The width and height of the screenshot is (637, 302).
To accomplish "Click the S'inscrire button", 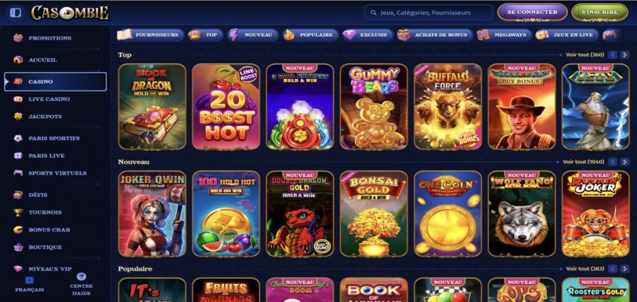I will click(x=600, y=12).
